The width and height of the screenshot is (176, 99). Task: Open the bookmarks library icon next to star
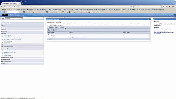click(166, 7)
